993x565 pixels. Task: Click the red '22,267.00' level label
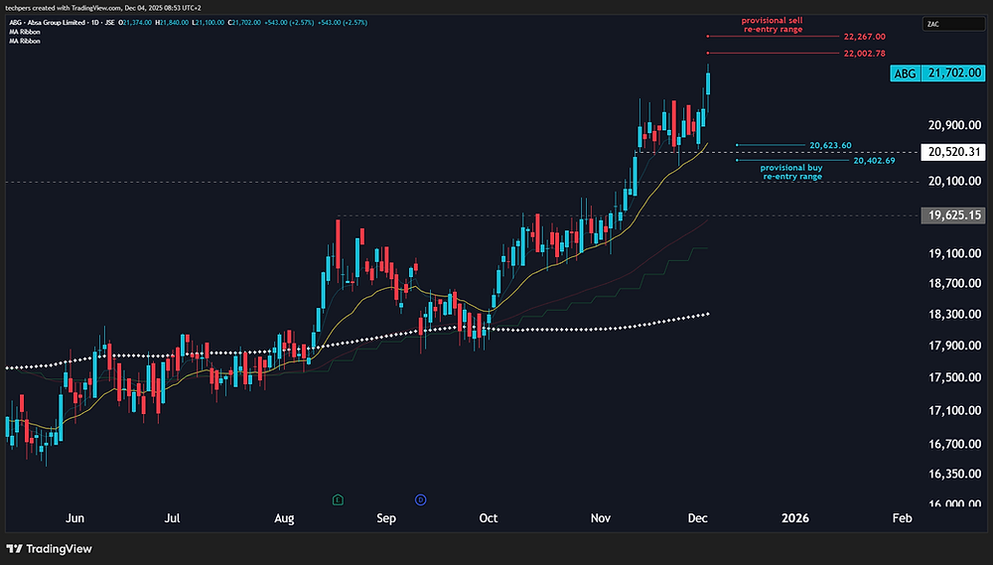(865, 37)
